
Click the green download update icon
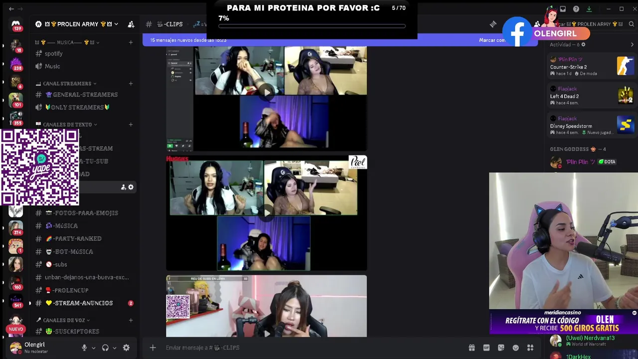point(589,9)
